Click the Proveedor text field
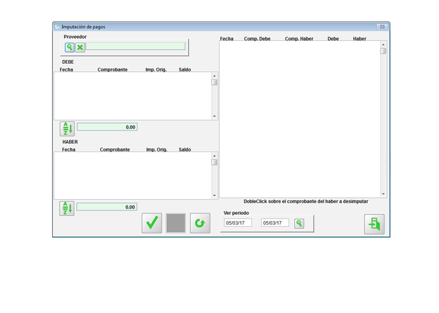Image resolution: width=439 pixels, height=313 pixels. (x=135, y=46)
